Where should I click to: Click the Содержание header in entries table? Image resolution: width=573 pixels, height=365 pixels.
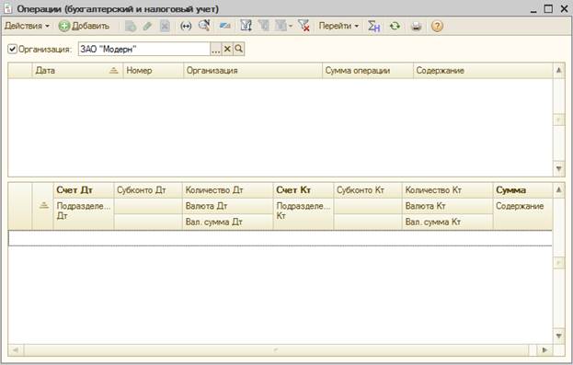522,214
